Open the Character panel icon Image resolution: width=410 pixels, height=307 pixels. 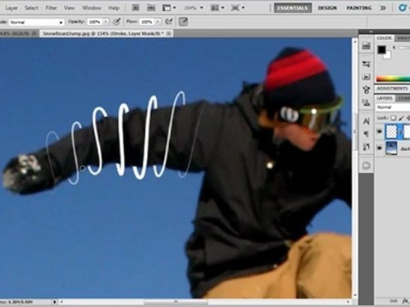click(366, 121)
